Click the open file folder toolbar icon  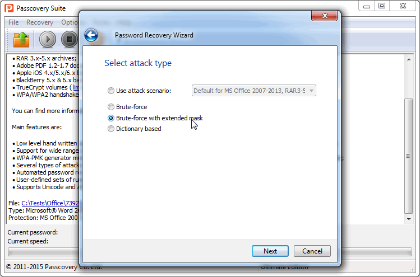point(21,40)
